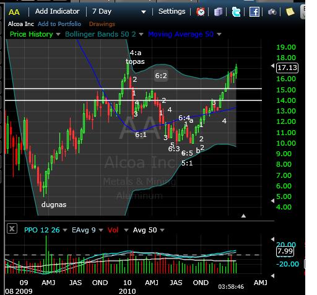Expand PPO 12 26 indicator menu

65,230
